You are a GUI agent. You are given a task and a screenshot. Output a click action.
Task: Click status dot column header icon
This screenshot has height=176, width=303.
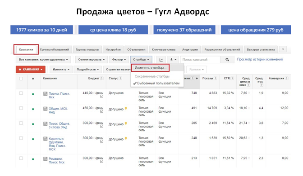[33, 79]
